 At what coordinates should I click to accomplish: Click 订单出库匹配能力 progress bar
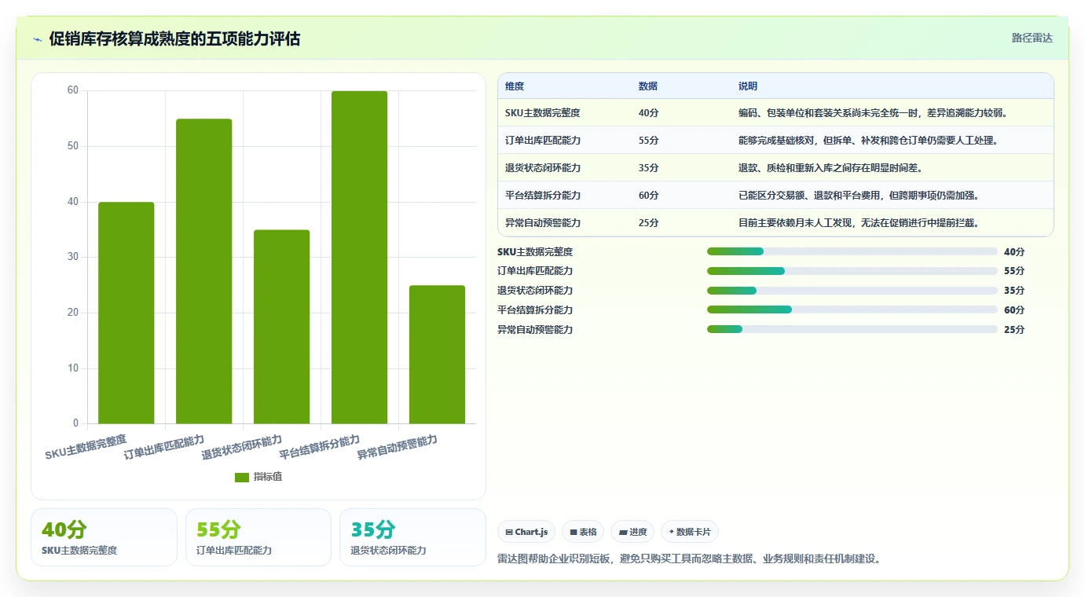(852, 271)
